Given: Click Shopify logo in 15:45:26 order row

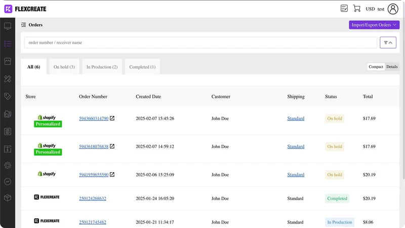Looking at the screenshot, I should pyautogui.click(x=47, y=118).
